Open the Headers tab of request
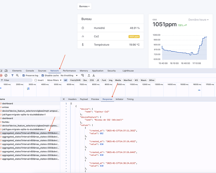This screenshot has height=173, width=216. [72, 99]
